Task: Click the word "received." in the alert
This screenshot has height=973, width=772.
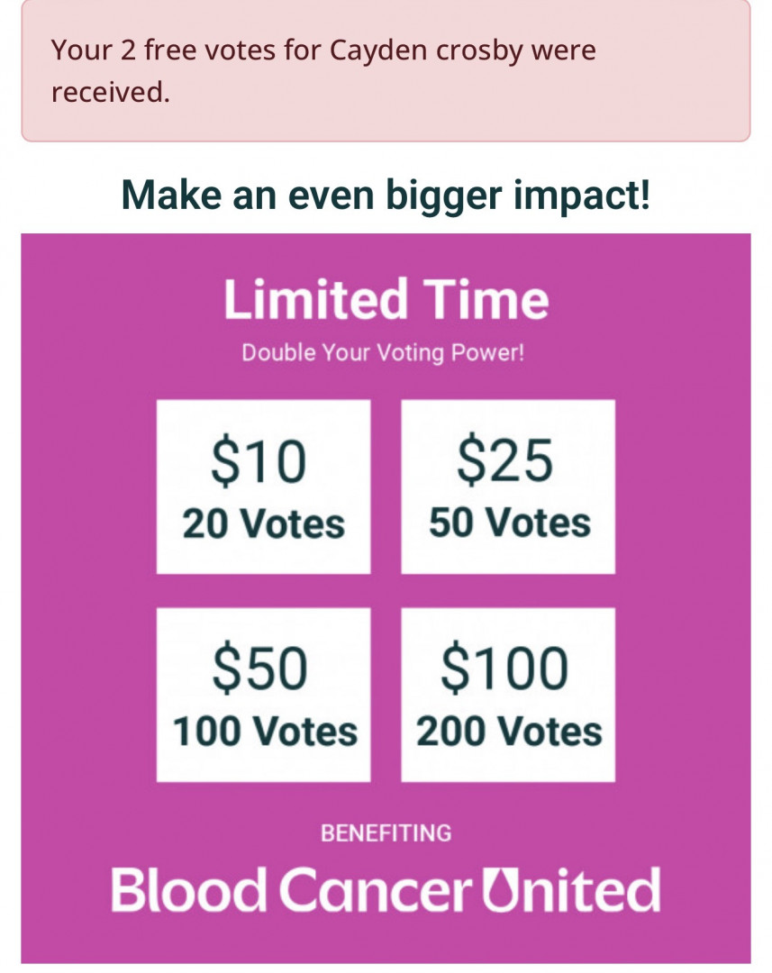Action: [x=110, y=92]
